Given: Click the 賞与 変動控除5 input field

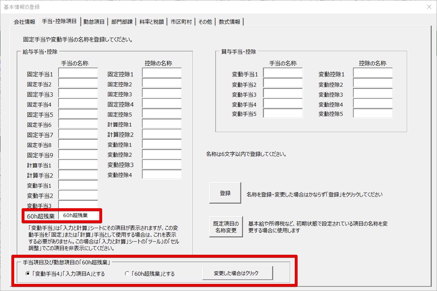Looking at the screenshot, I should point(373,113).
